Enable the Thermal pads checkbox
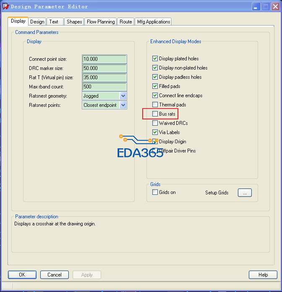This screenshot has width=282, height=292. (155, 104)
